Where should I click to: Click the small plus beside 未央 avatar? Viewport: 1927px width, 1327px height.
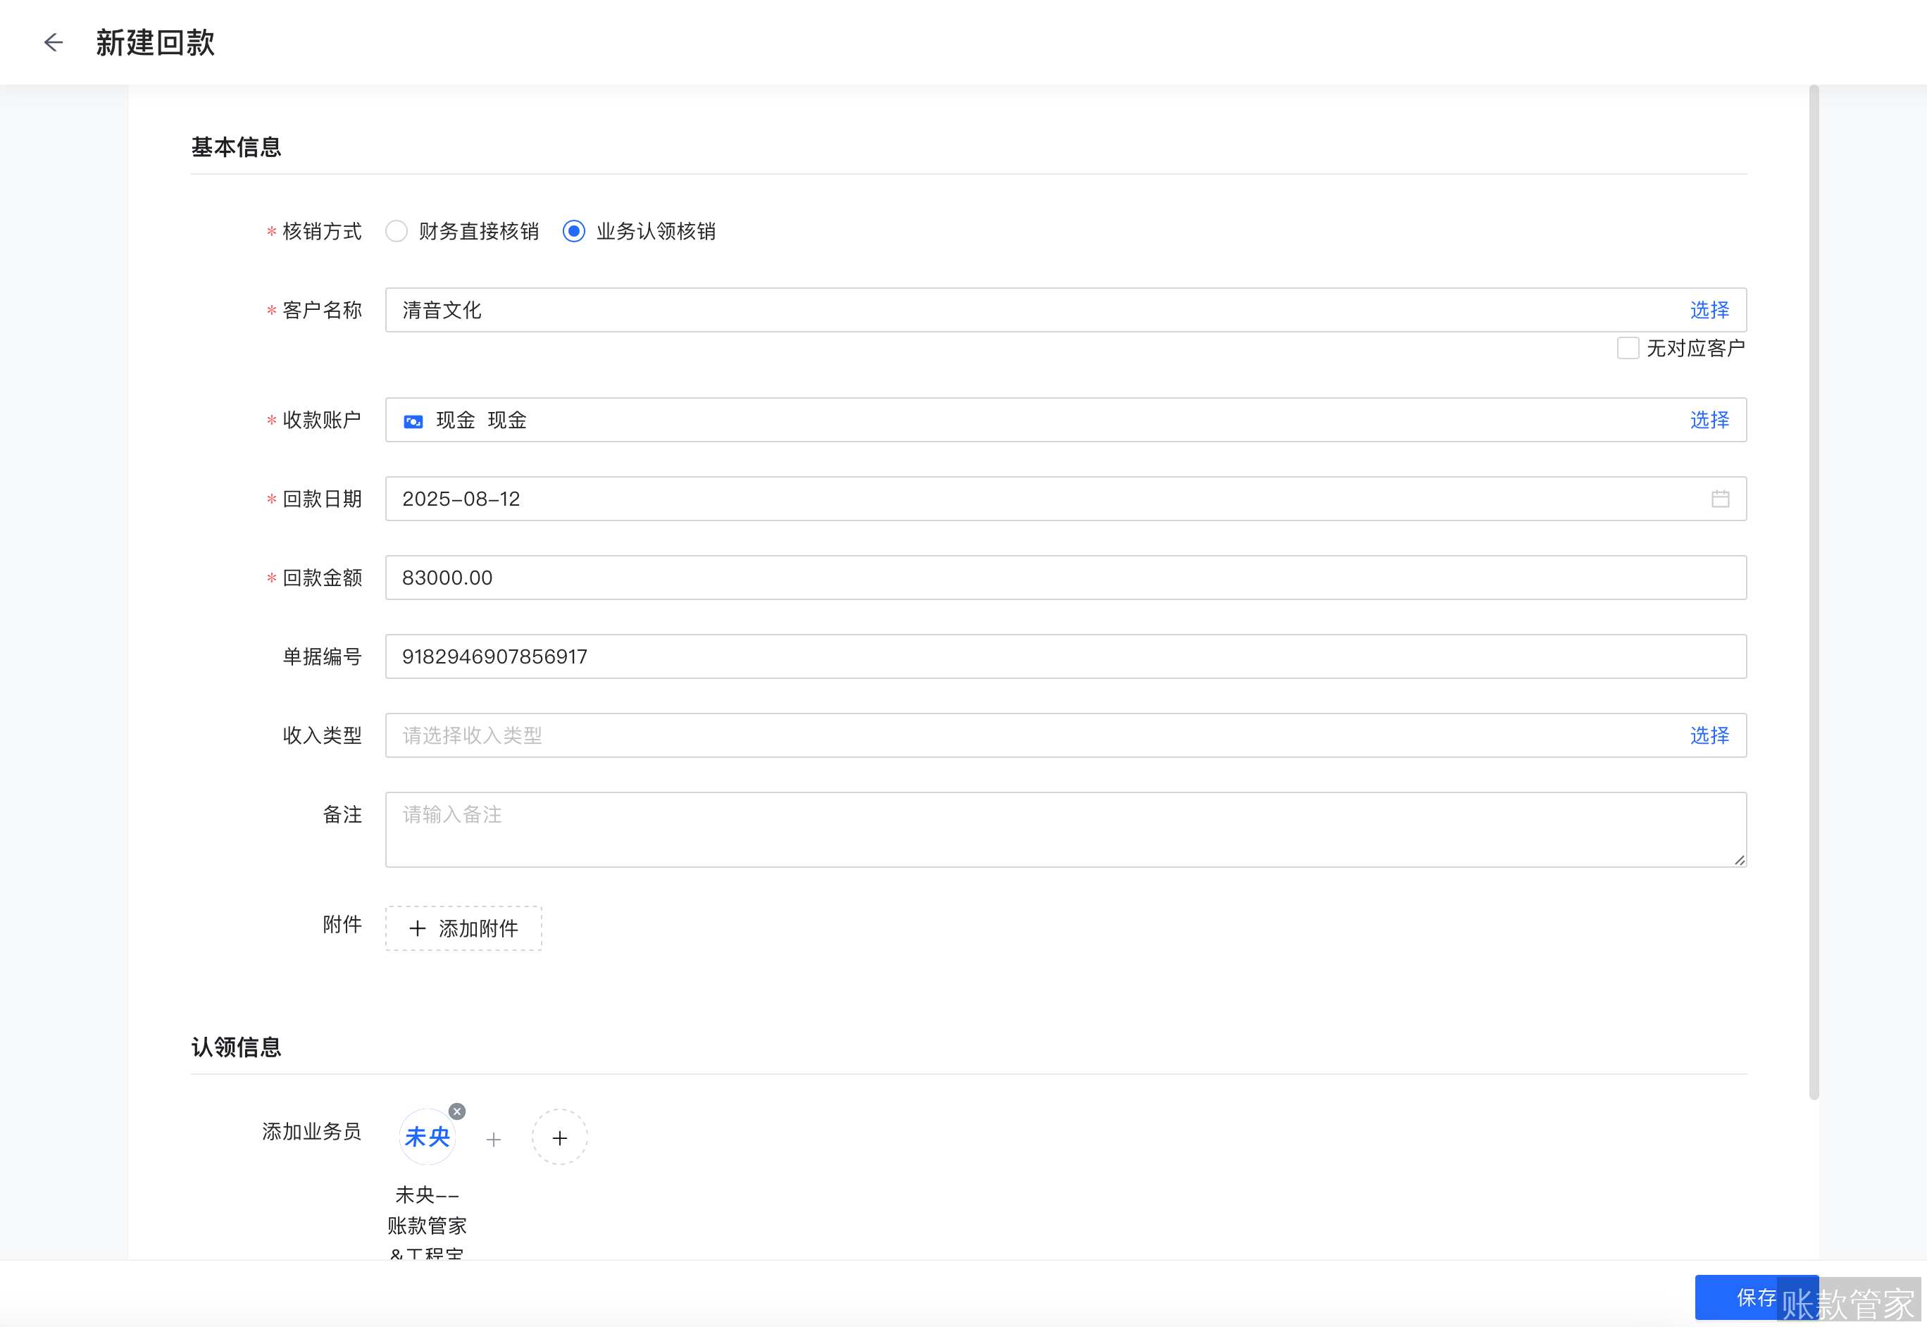[494, 1141]
